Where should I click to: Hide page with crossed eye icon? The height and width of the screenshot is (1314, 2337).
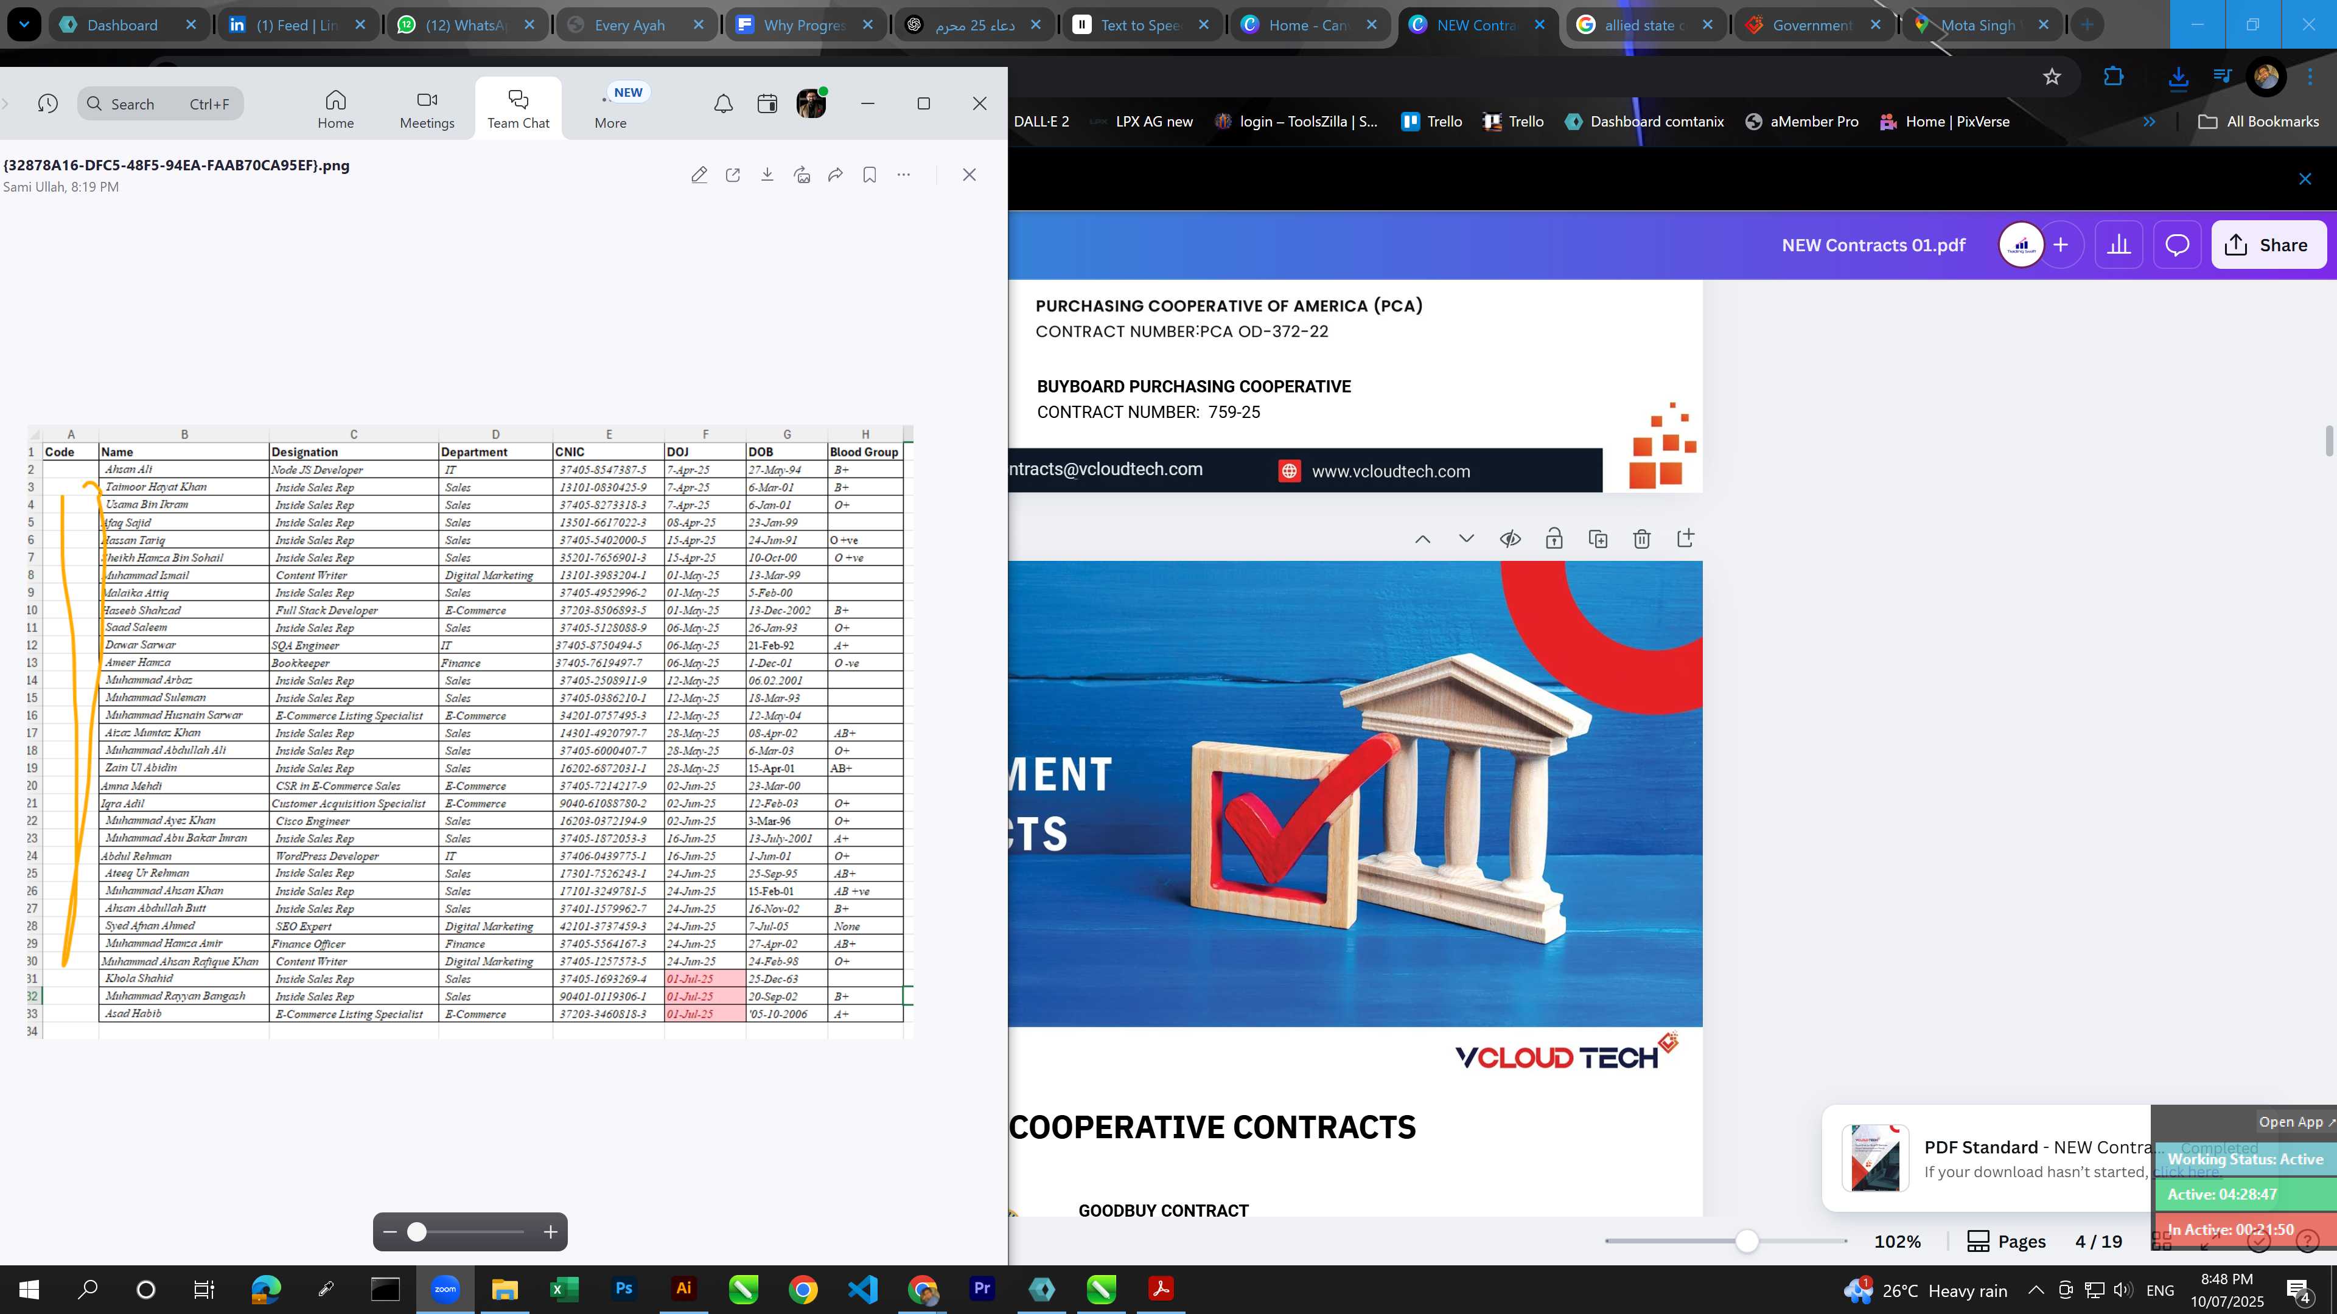tap(1511, 538)
